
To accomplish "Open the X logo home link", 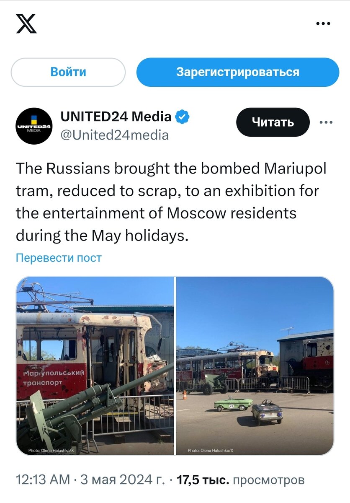I will pos(26,24).
